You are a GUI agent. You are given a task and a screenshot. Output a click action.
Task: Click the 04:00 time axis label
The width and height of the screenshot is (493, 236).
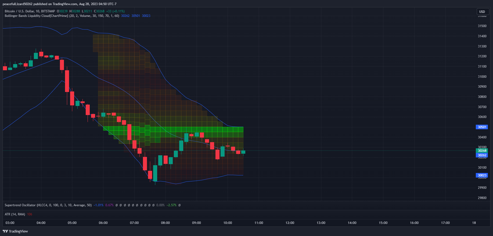pyautogui.click(x=41, y=223)
